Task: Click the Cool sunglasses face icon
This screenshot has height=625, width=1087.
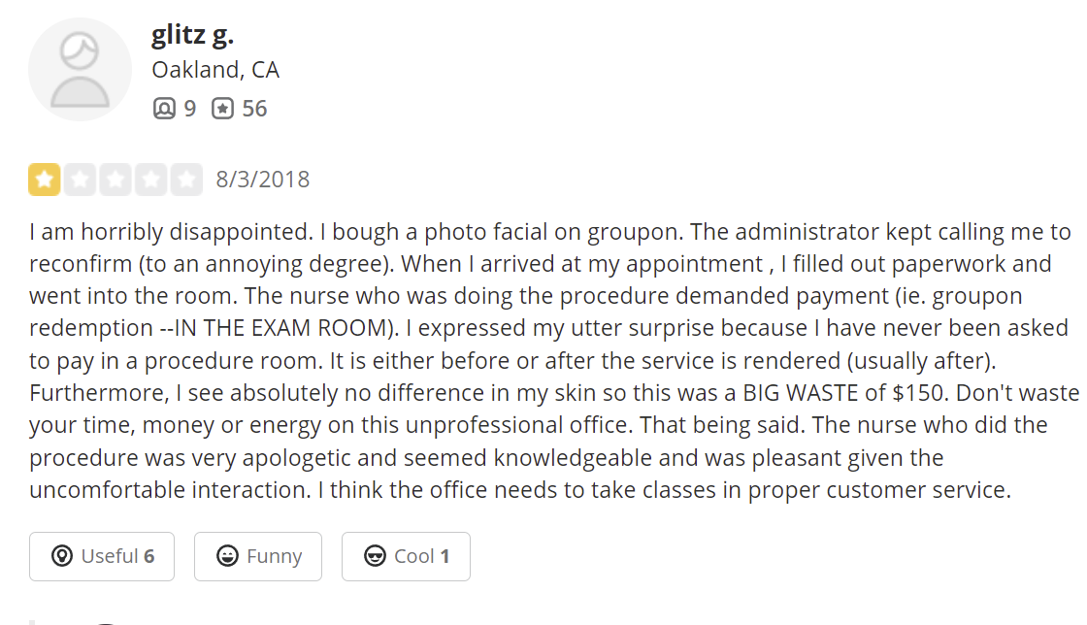Action: pyautogui.click(x=375, y=556)
